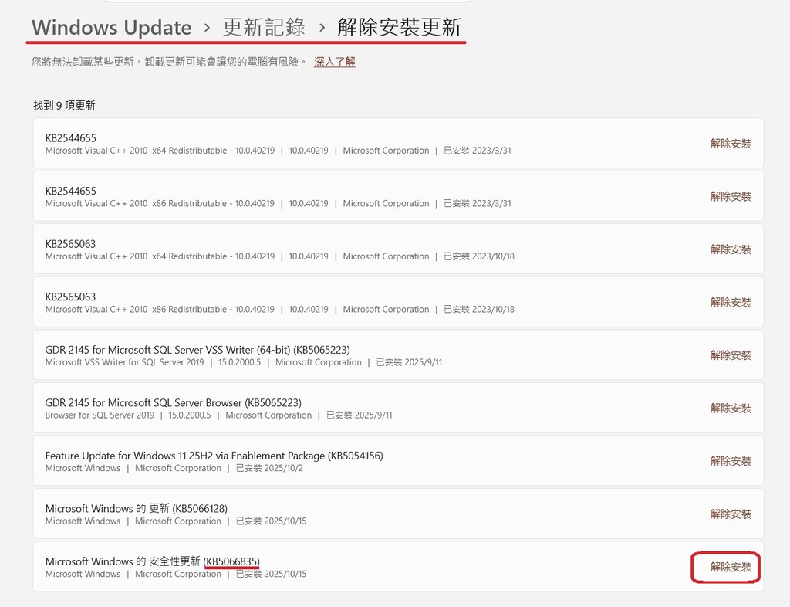Select Feature Update for Windows 11 25H2 title
Viewport: 790px width, 607px height.
pos(214,456)
